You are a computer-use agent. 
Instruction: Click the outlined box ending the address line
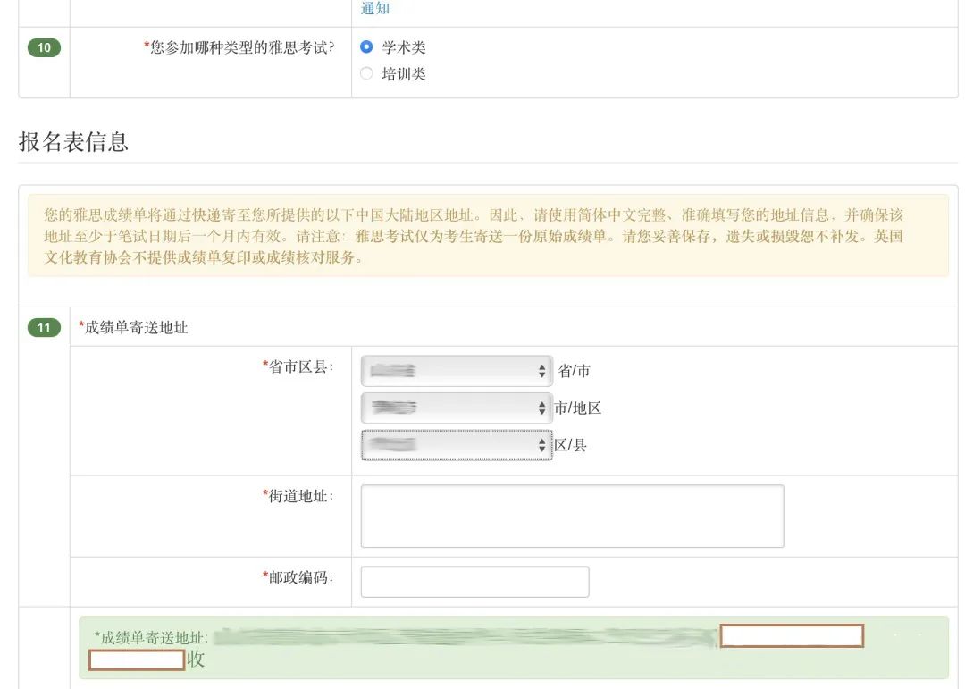[792, 636]
